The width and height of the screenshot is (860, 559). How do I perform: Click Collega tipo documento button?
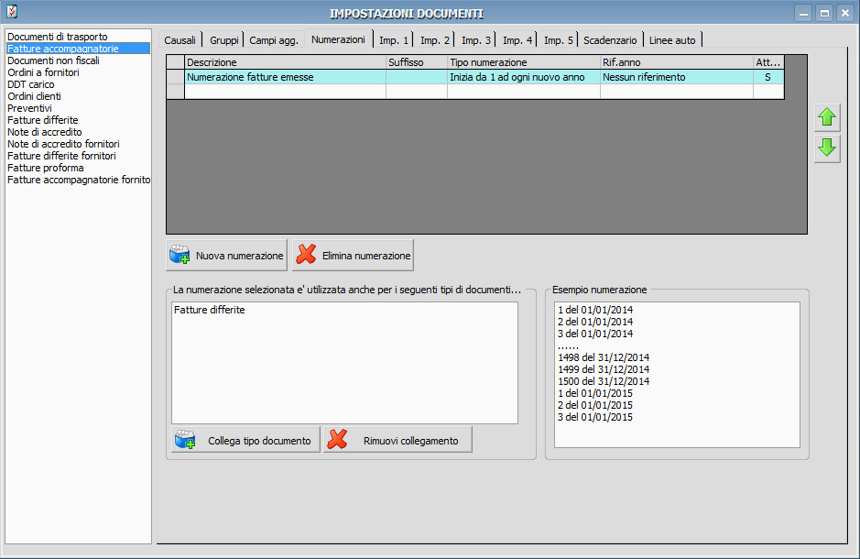(x=245, y=440)
